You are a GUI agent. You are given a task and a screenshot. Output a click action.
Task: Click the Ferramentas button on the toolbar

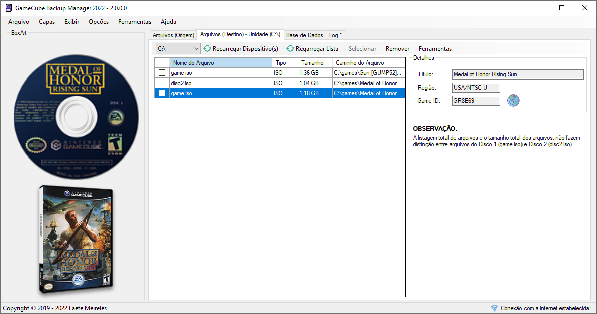point(435,49)
